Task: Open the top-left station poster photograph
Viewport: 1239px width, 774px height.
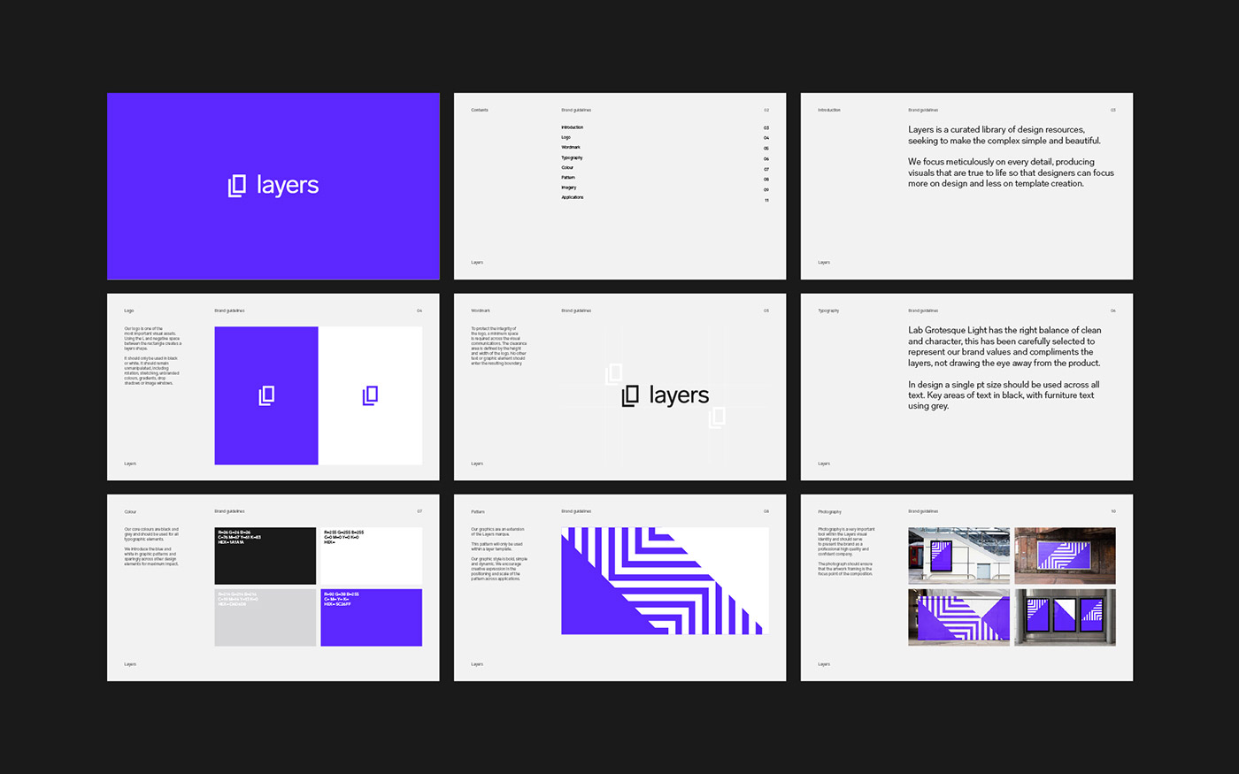Action: [x=958, y=556]
